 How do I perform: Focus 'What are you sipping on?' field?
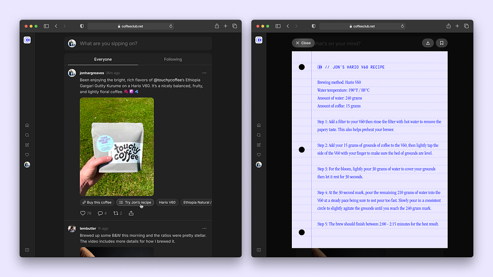(x=138, y=43)
